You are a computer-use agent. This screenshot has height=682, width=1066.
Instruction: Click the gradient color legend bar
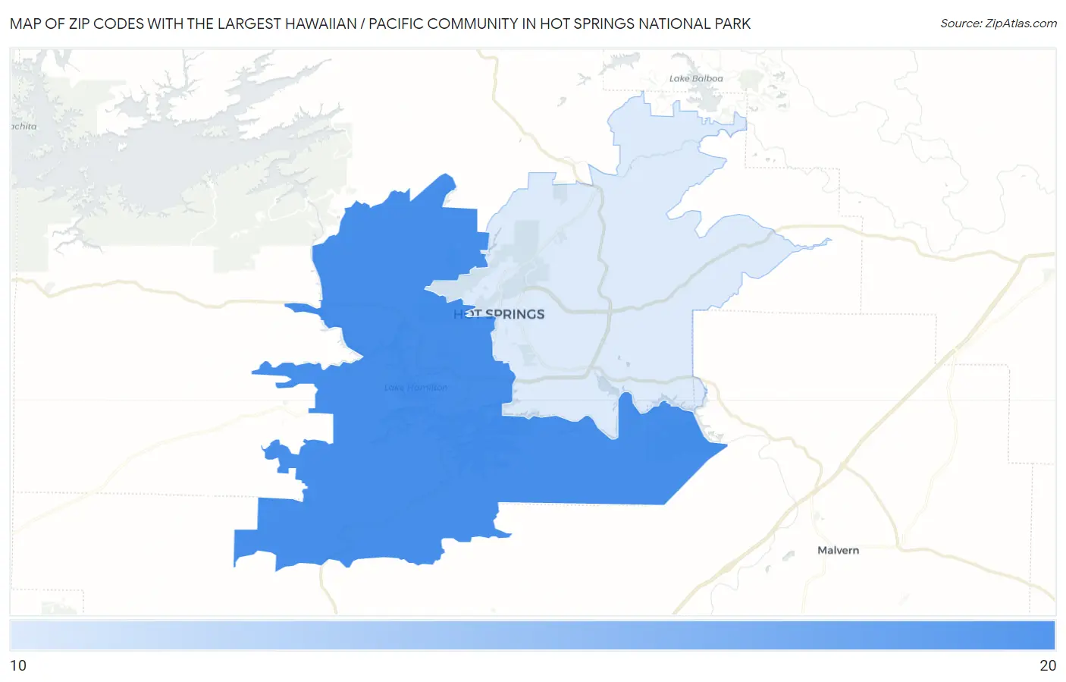click(532, 636)
